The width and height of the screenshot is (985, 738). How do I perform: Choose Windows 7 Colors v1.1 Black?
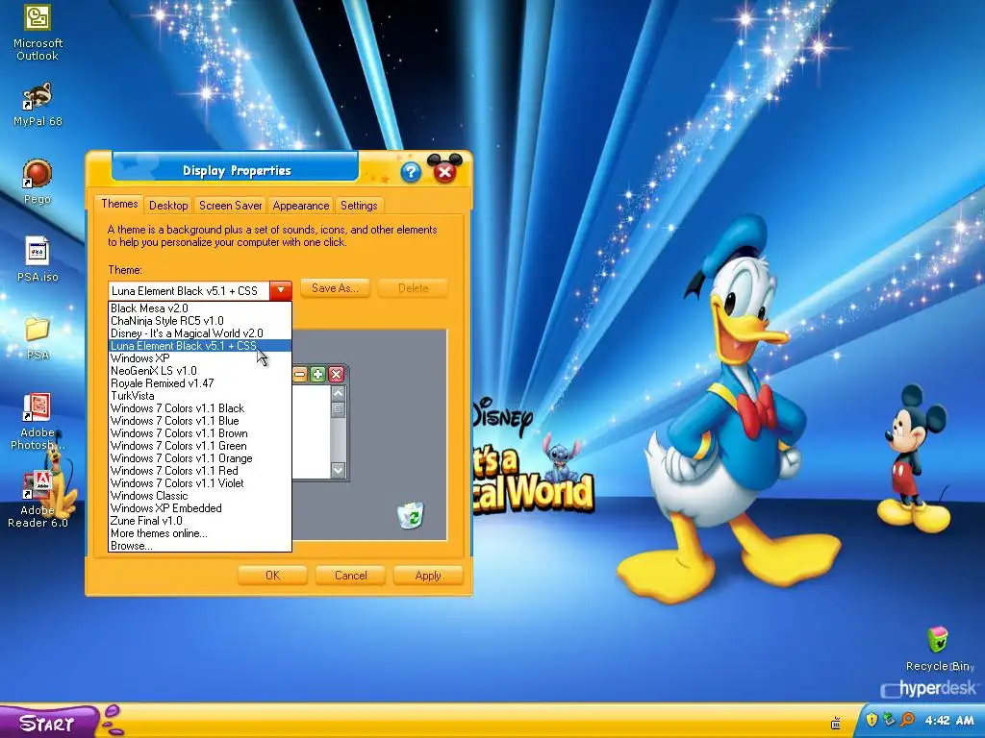[200, 408]
